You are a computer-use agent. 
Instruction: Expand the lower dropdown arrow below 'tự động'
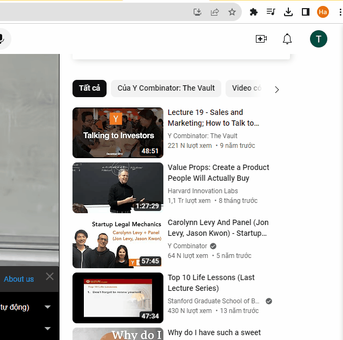tap(48, 328)
